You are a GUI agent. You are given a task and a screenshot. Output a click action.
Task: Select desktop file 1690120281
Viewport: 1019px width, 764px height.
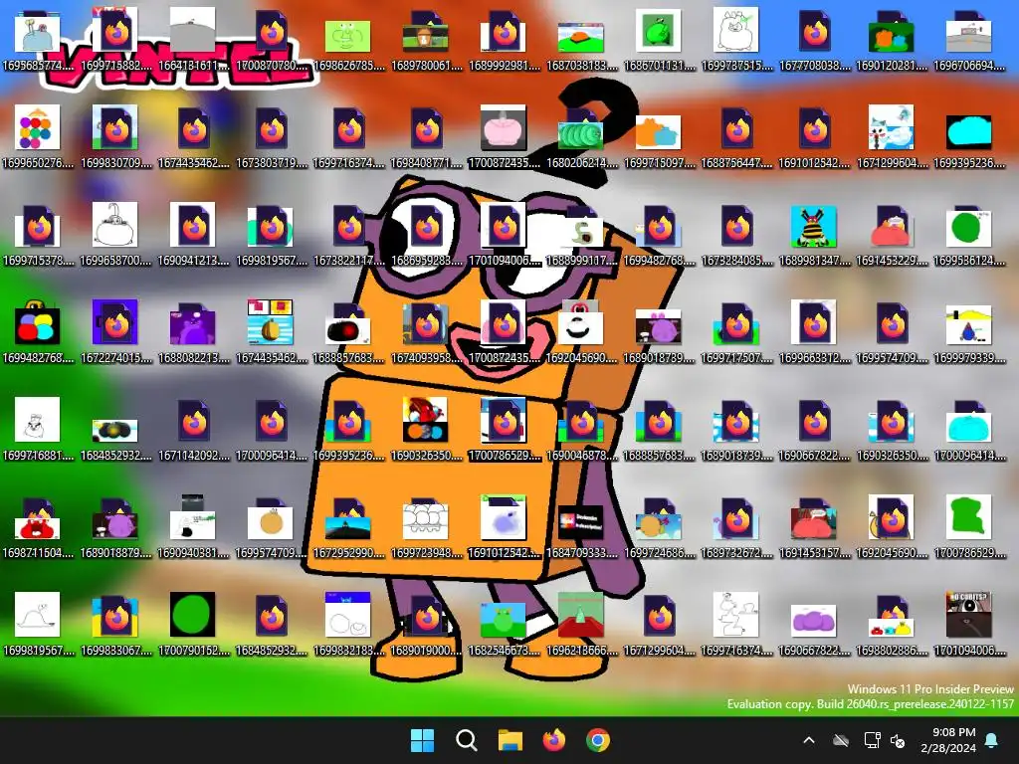click(x=892, y=40)
